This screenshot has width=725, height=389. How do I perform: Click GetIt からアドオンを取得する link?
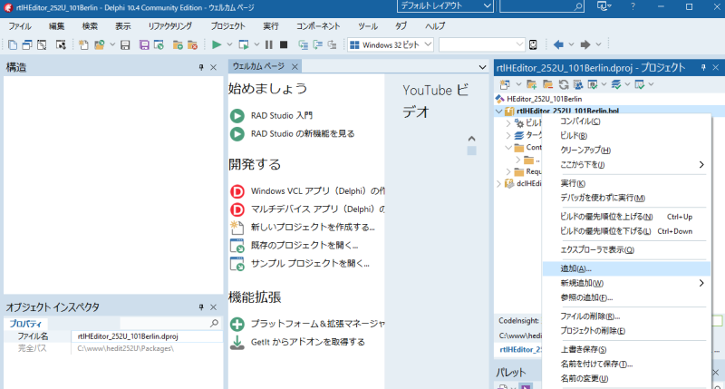308,342
